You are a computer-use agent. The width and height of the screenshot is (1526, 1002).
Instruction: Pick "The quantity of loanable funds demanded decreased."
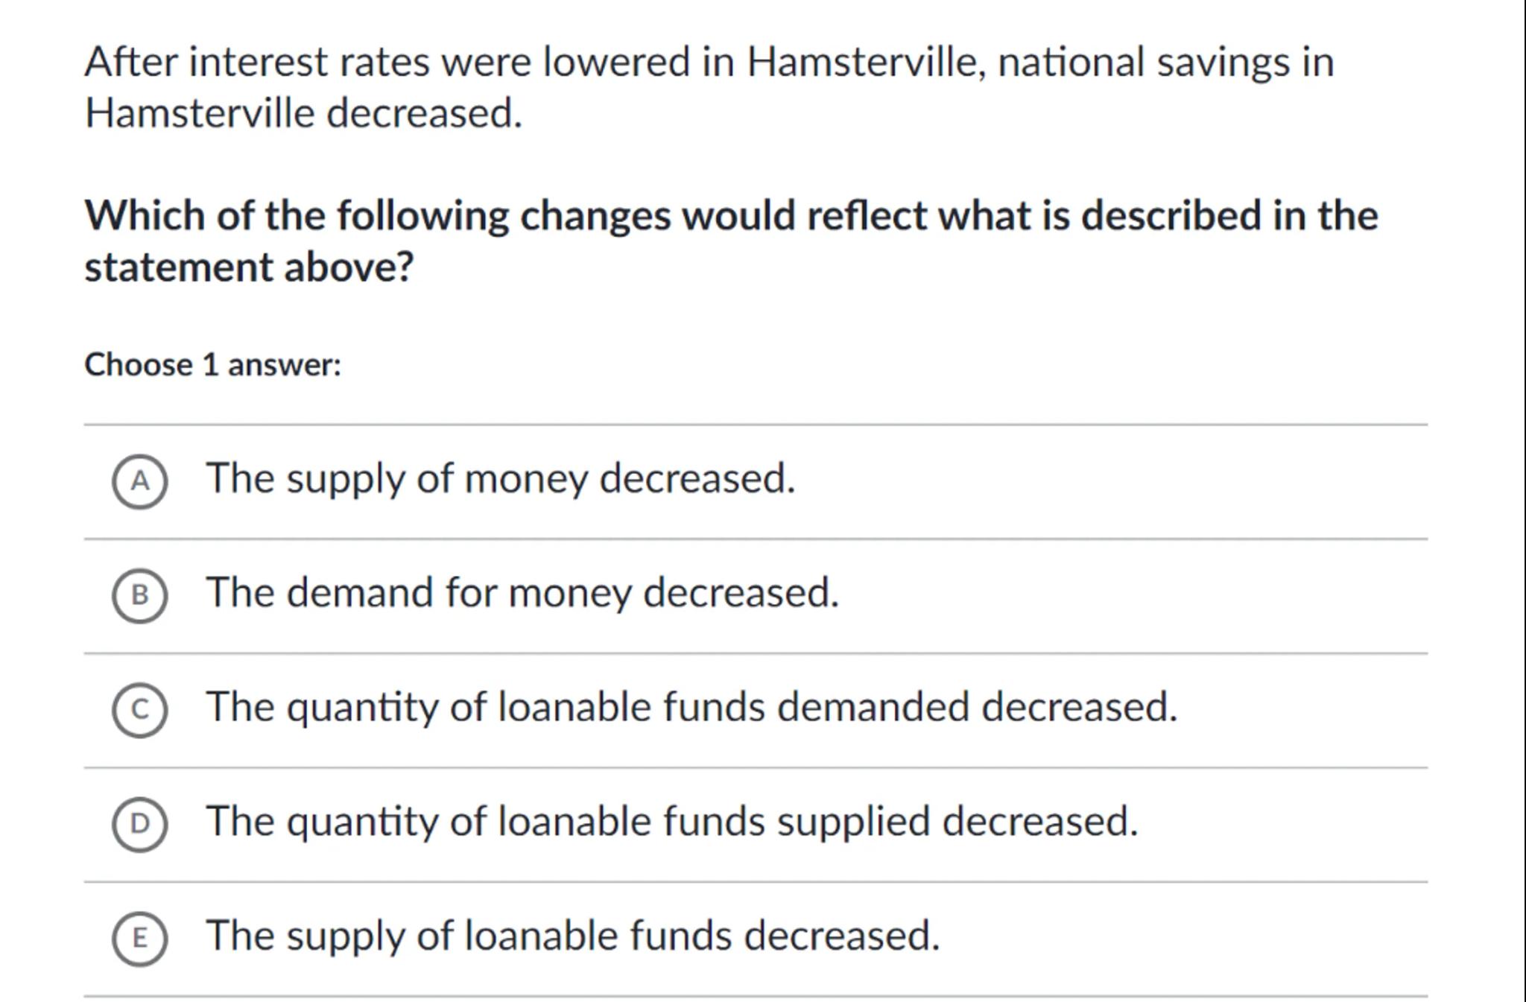click(691, 707)
